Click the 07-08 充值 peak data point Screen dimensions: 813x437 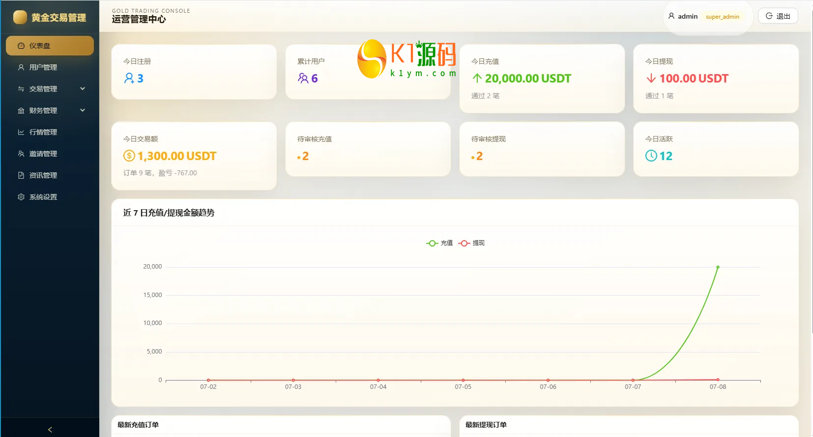pyautogui.click(x=718, y=267)
